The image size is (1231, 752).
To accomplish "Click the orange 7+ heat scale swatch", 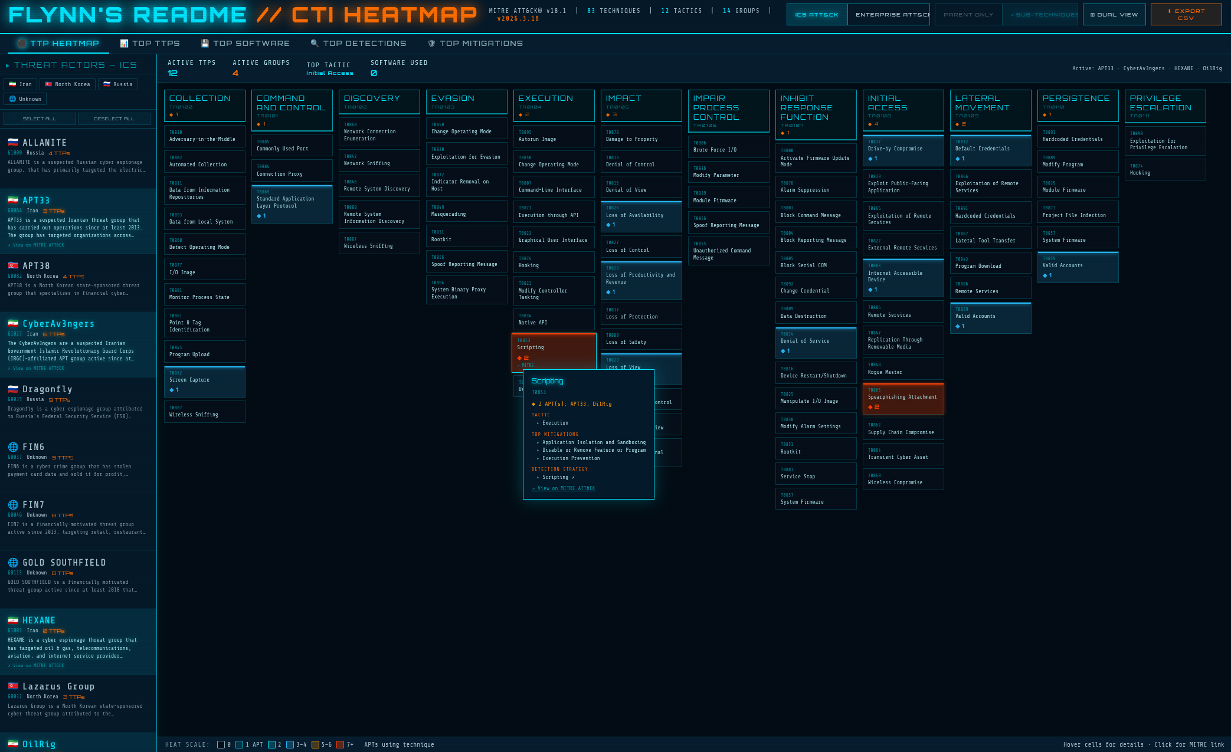I will (341, 745).
